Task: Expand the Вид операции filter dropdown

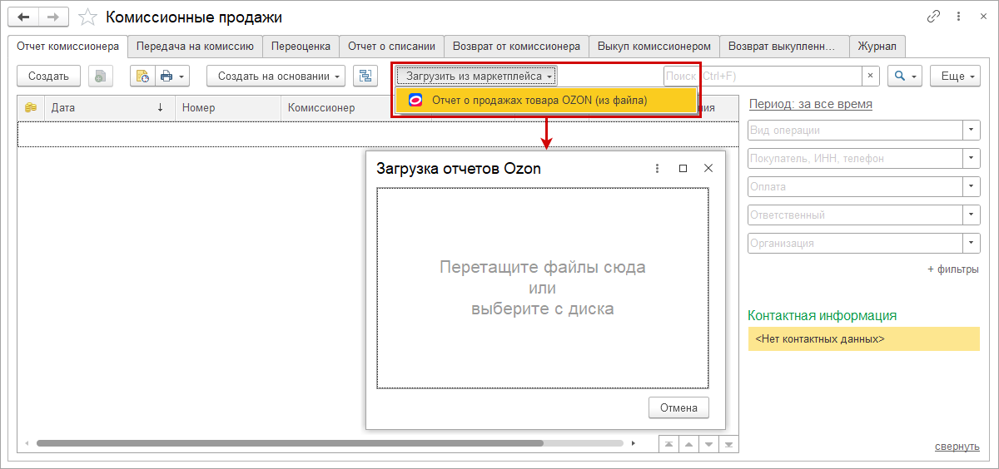Action: tap(972, 130)
